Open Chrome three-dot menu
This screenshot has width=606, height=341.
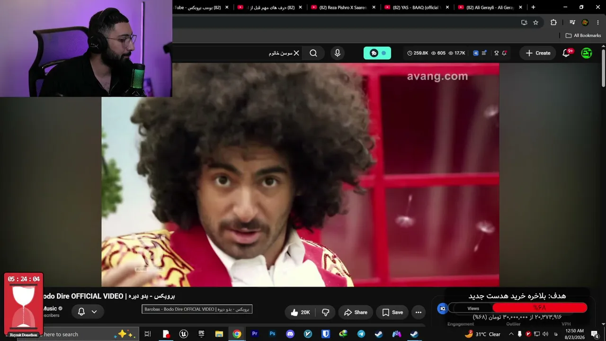597,22
